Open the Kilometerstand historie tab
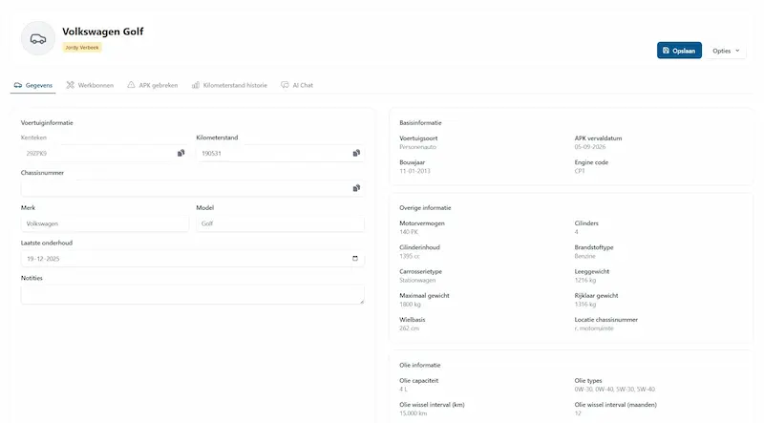The image size is (764, 423). [x=229, y=85]
